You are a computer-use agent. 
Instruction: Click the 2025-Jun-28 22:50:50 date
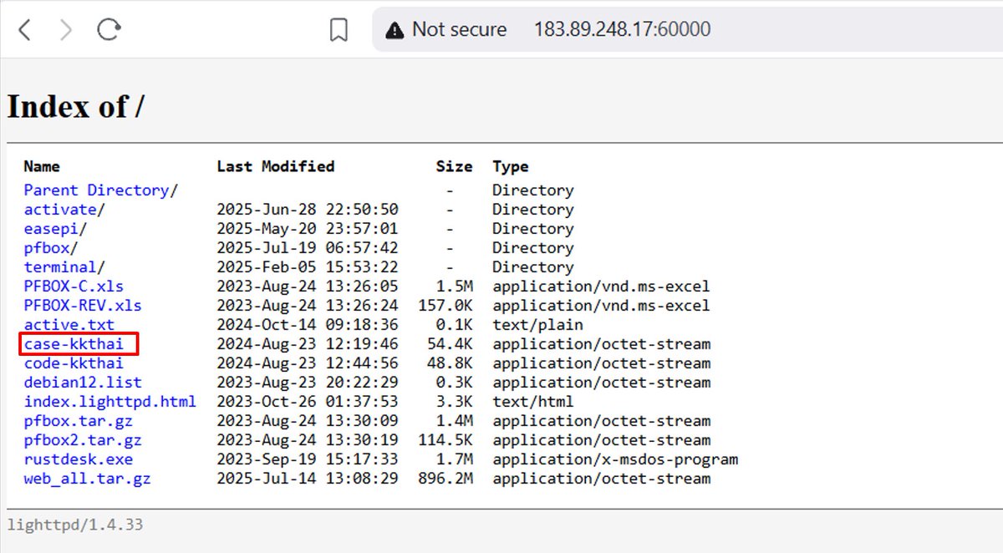pos(308,210)
